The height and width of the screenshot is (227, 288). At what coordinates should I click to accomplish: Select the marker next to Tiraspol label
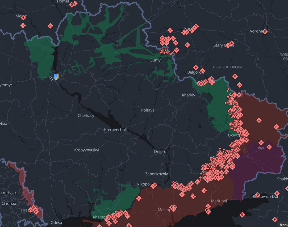(34, 209)
